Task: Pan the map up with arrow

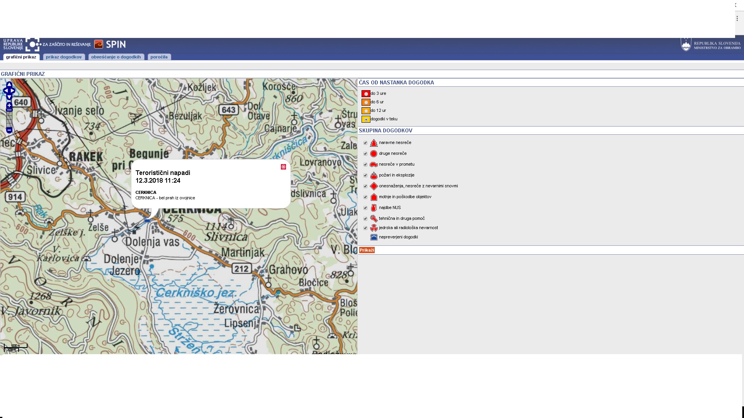Action: [9, 84]
